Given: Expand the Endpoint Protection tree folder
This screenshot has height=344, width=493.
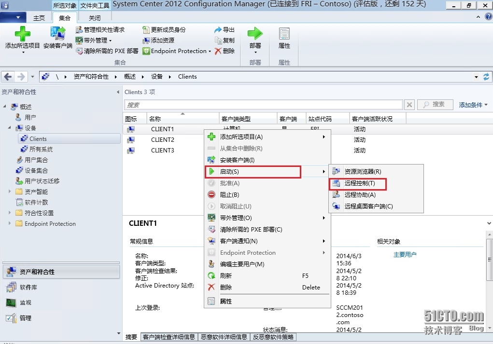Looking at the screenshot, I should pyautogui.click(x=10, y=223).
